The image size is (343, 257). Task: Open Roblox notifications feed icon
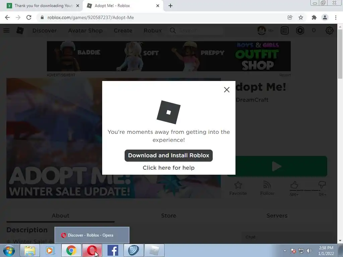coord(285,30)
